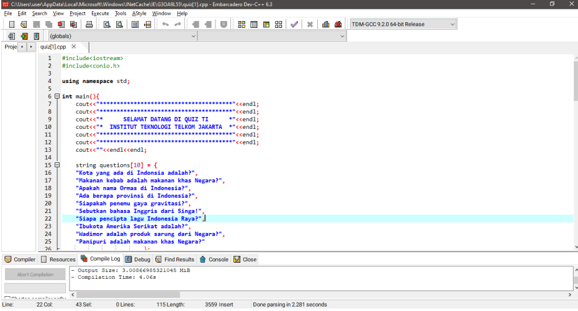The height and width of the screenshot is (311, 578).
Task: Click the Open file toolbar icon
Action: tap(24, 24)
